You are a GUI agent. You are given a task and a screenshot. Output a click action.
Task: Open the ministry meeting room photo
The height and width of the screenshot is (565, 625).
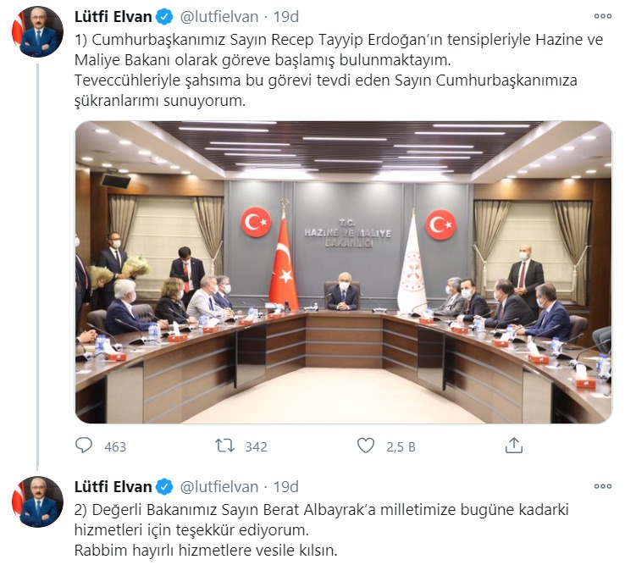pos(344,272)
